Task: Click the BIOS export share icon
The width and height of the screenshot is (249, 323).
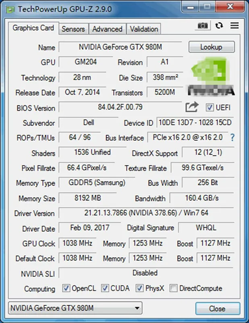Action: click(x=192, y=107)
